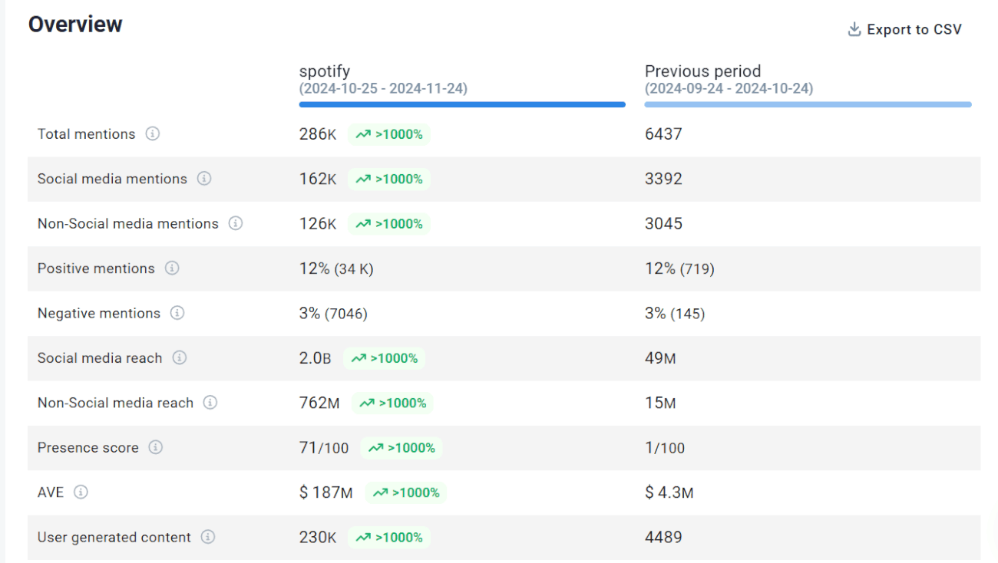
Task: Click the blue bar under spotify dates
Action: coord(461,104)
